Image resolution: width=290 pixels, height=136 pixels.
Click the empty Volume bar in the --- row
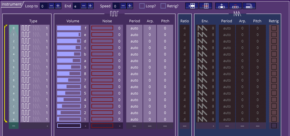click(x=69, y=126)
